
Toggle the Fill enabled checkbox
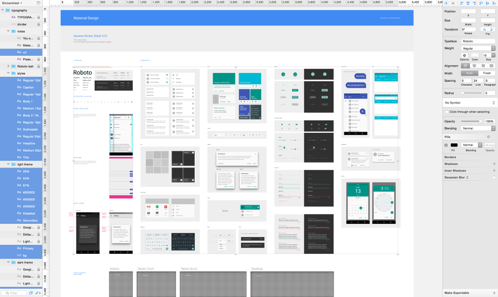coord(446,145)
